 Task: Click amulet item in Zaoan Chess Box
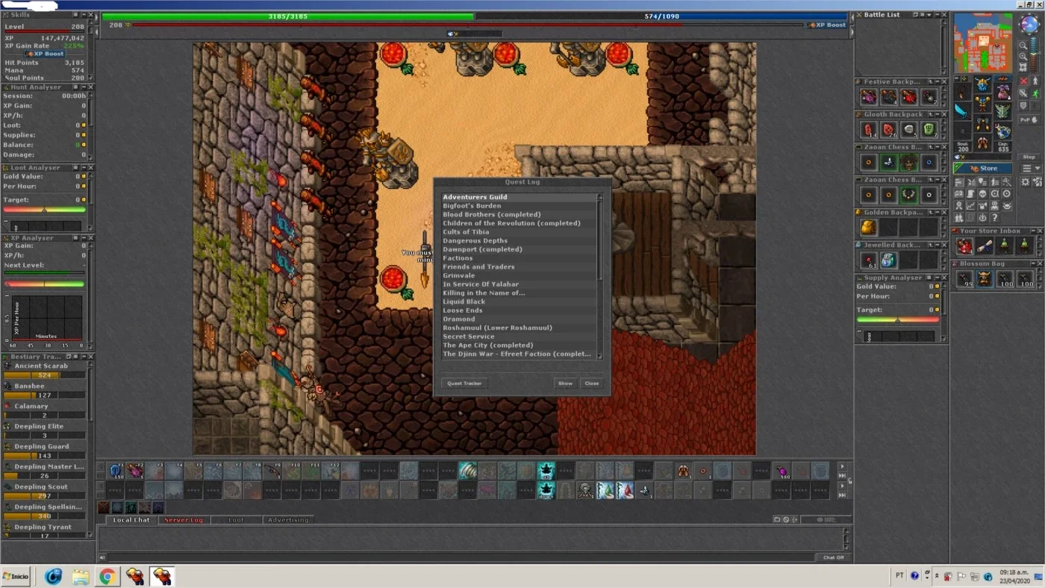(908, 196)
